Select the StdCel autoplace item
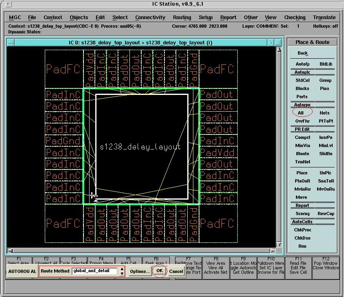Screen dimensions: 344x297 pos(302,80)
